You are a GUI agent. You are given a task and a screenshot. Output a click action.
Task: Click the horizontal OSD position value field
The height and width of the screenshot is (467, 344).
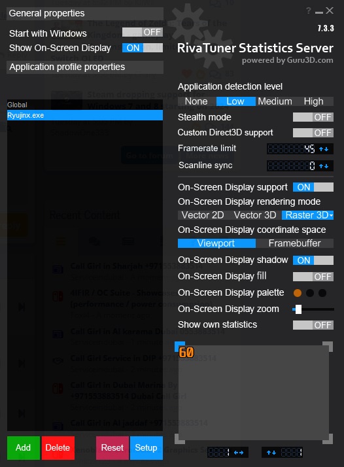click(219, 453)
